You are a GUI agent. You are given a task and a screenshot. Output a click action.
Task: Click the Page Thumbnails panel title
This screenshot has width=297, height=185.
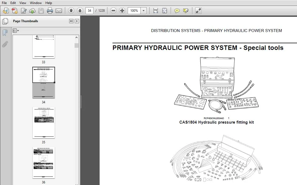(25, 21)
